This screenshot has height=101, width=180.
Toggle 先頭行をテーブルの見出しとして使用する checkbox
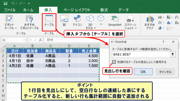click(114, 62)
